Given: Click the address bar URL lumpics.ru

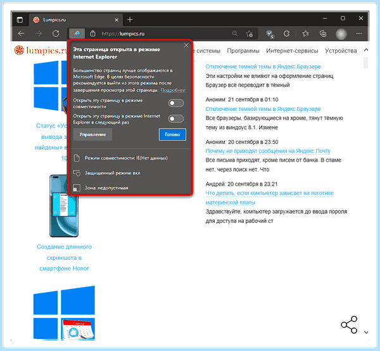Looking at the screenshot, I should (123, 34).
